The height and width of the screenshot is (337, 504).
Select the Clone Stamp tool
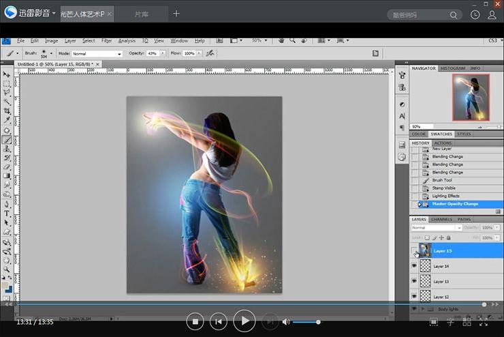point(6,149)
